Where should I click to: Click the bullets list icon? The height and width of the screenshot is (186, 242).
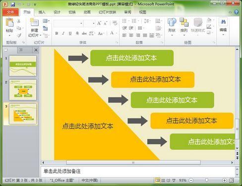point(125,21)
